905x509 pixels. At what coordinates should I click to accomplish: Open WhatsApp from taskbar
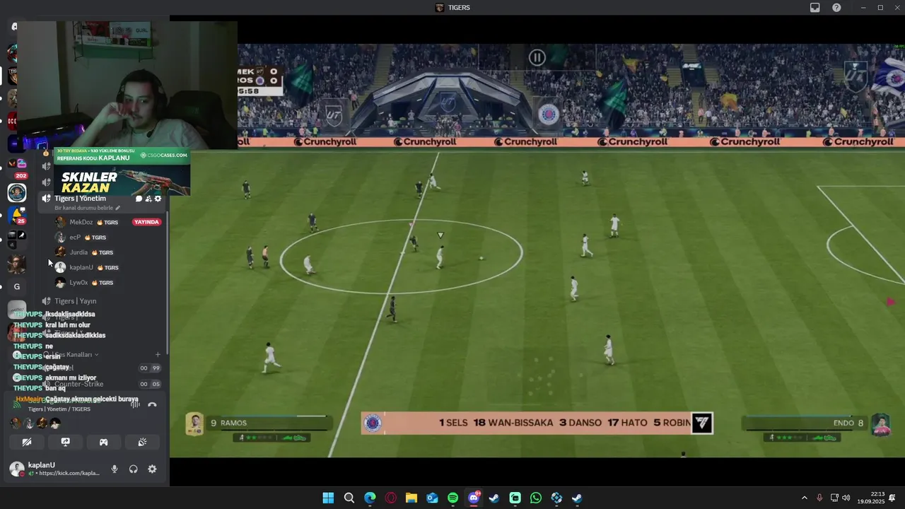coord(536,498)
